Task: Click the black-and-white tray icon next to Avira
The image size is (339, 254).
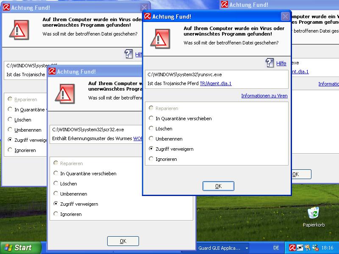Action: tap(300, 248)
